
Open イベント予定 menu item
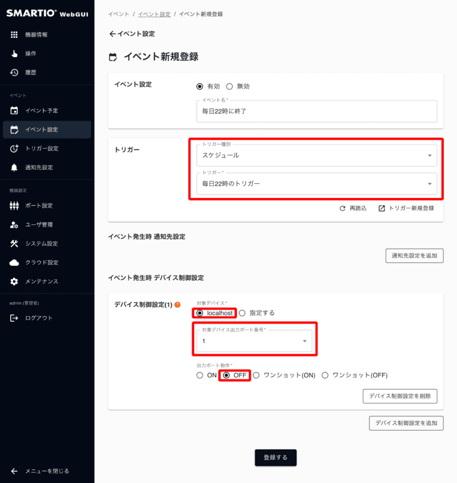coord(47,111)
